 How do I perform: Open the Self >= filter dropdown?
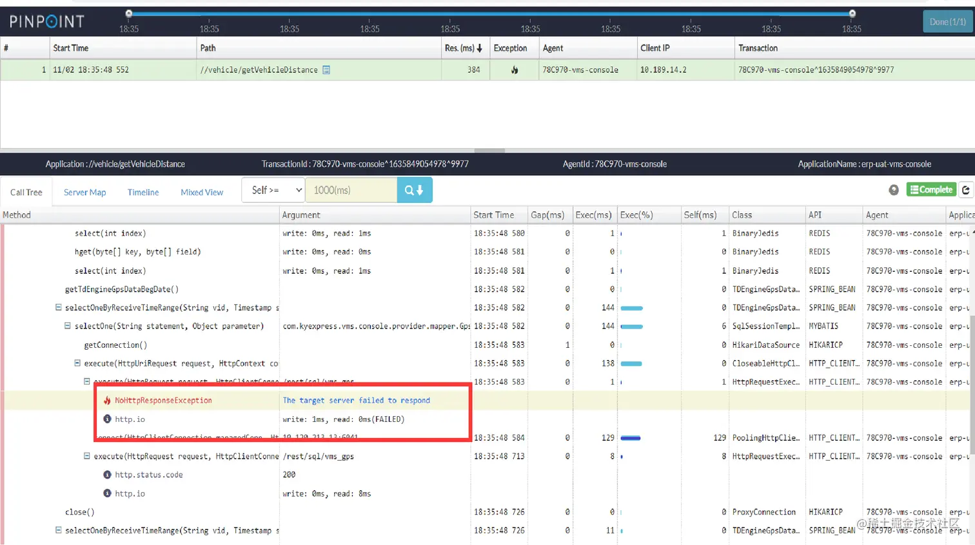pos(273,190)
